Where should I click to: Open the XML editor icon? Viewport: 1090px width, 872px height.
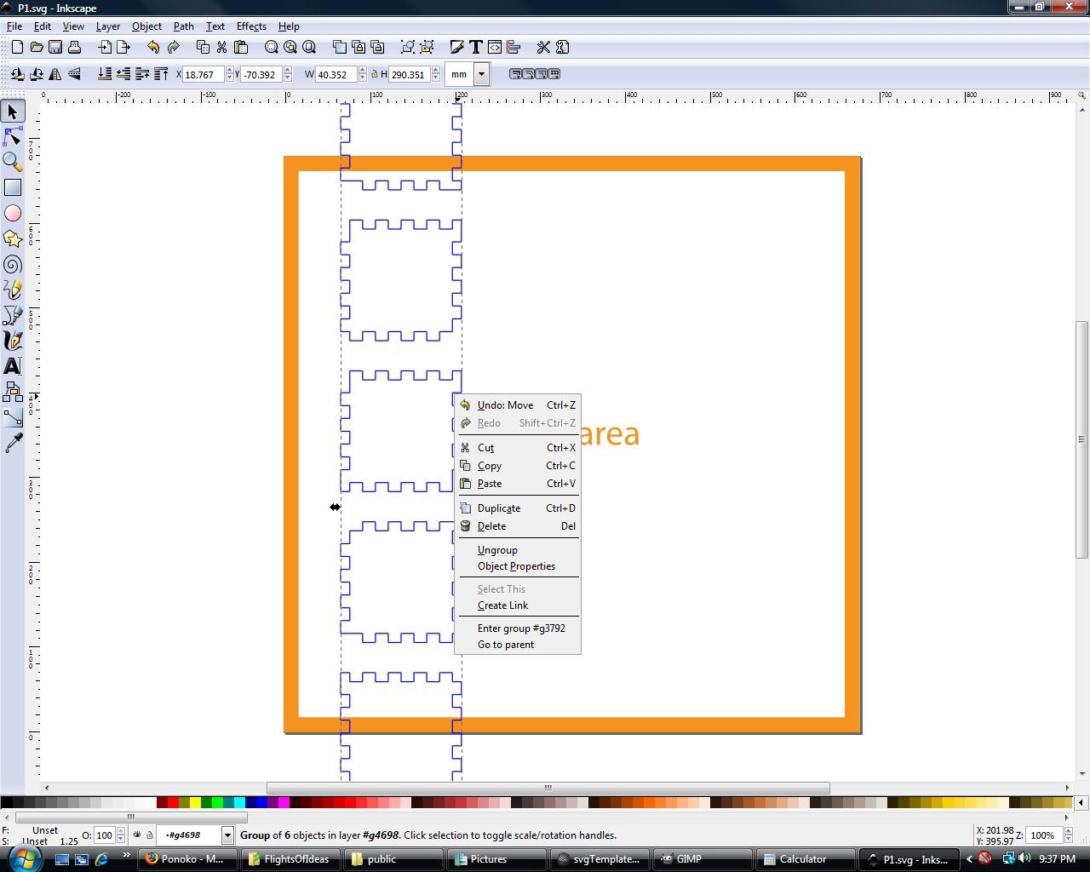[x=495, y=47]
